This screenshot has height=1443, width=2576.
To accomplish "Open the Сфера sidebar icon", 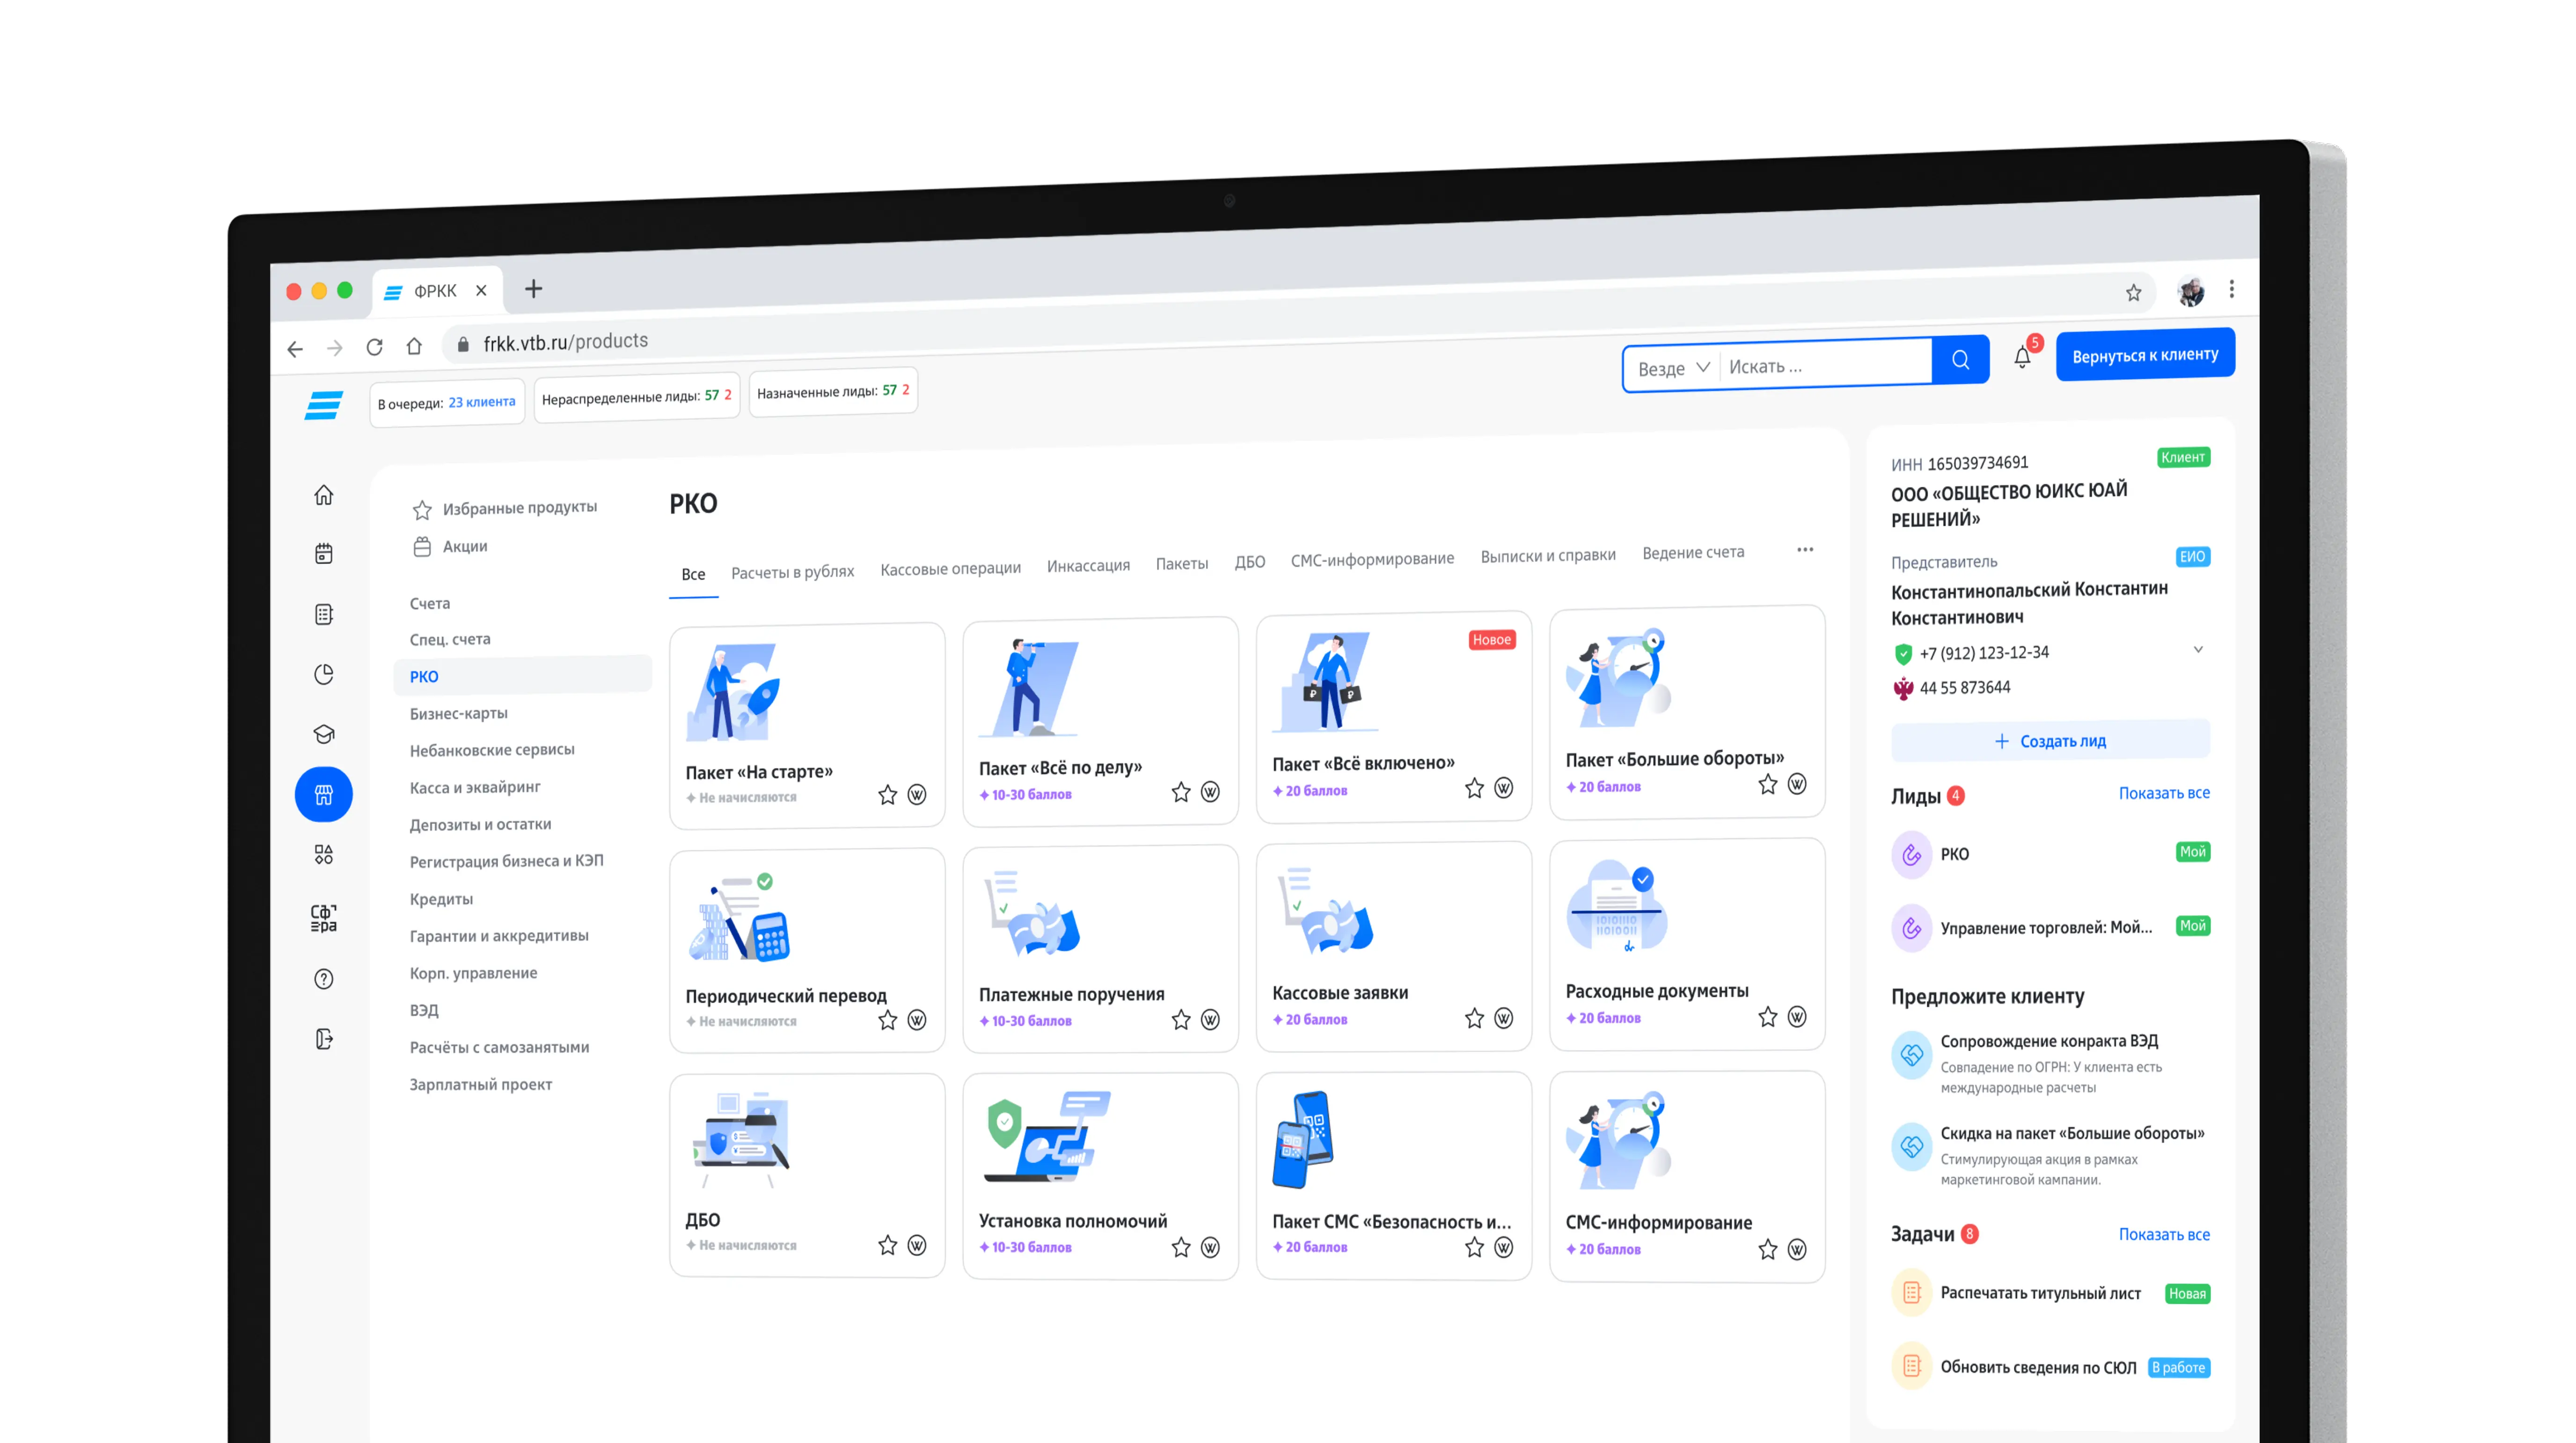I will click(x=323, y=918).
